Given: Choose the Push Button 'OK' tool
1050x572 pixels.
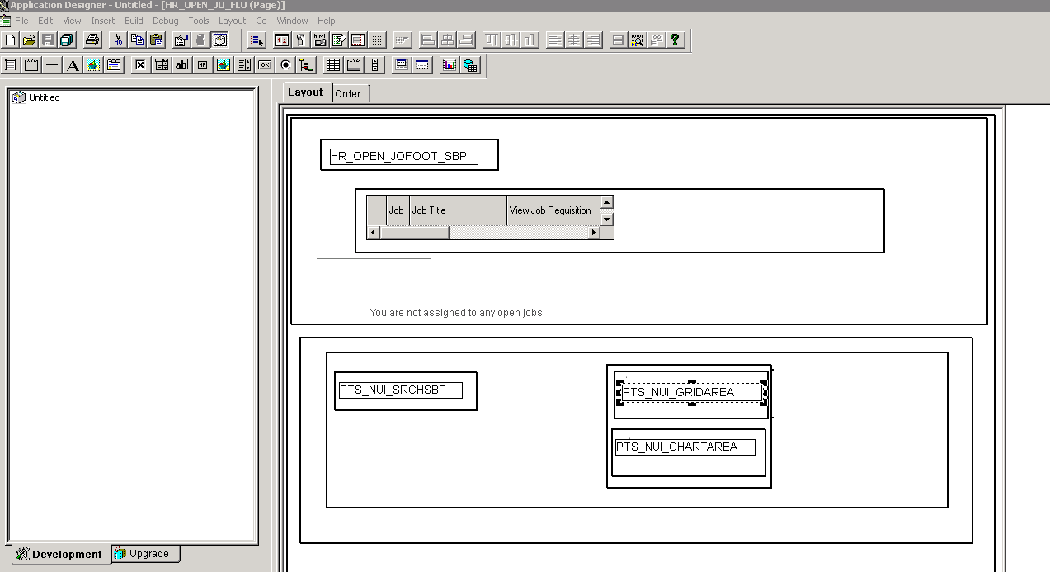Looking at the screenshot, I should click(x=265, y=65).
